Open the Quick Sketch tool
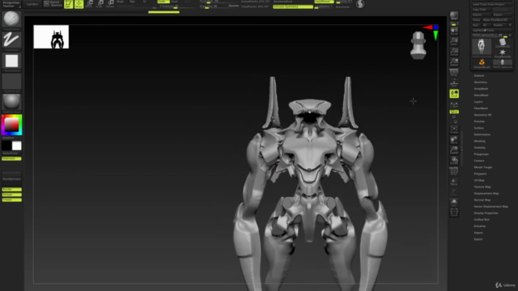The width and height of the screenshot is (518, 291). (x=53, y=4)
